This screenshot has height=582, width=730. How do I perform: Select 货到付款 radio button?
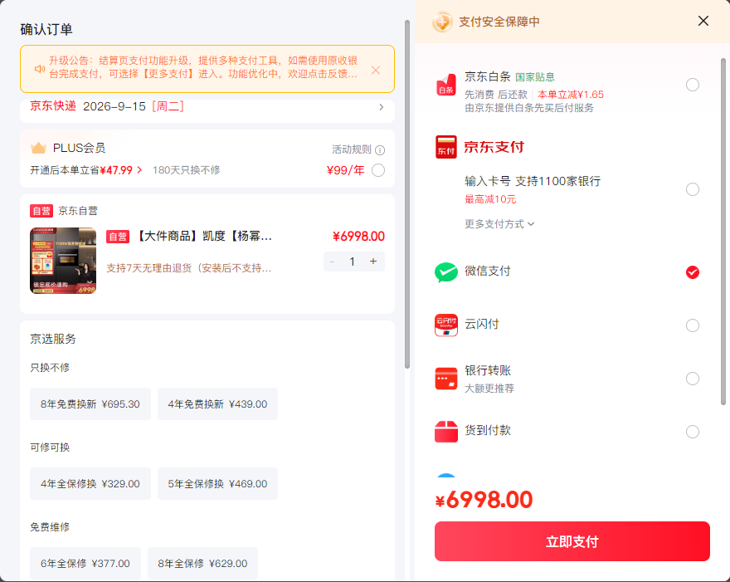pos(693,432)
